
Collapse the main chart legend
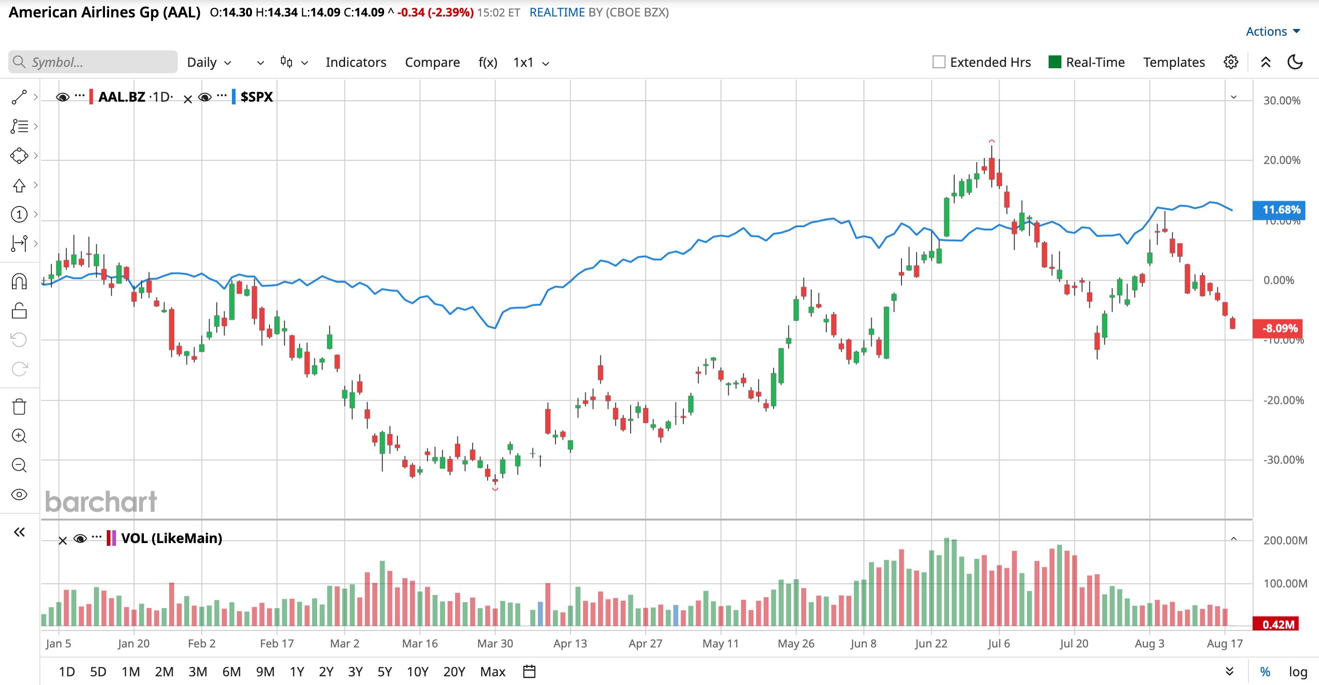1233,97
